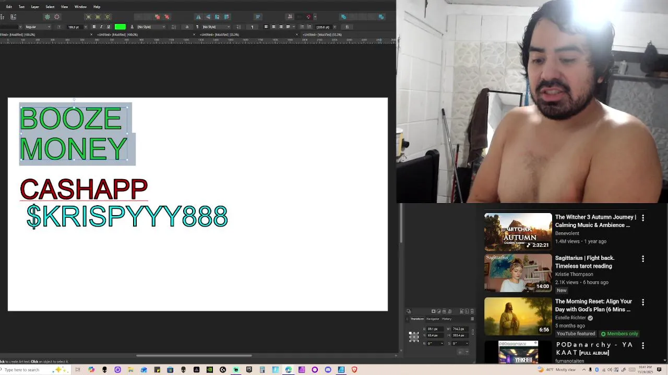The image size is (668, 375).
Task: Open more options for Witcher video
Action: click(643, 218)
